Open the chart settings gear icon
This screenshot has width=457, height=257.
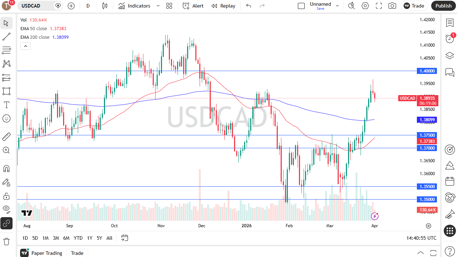[x=365, y=6]
